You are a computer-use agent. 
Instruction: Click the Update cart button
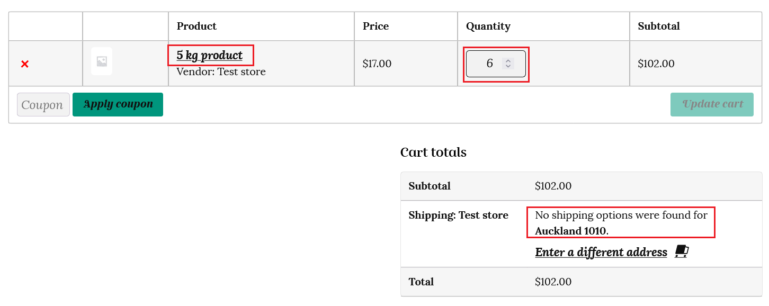712,104
